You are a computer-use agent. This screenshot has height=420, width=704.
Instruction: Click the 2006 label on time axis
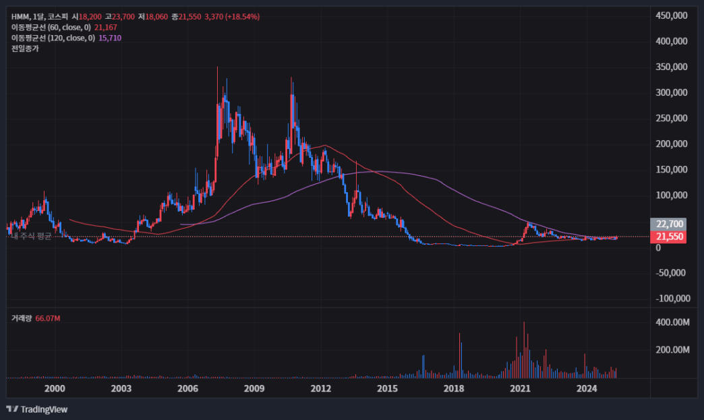point(187,388)
